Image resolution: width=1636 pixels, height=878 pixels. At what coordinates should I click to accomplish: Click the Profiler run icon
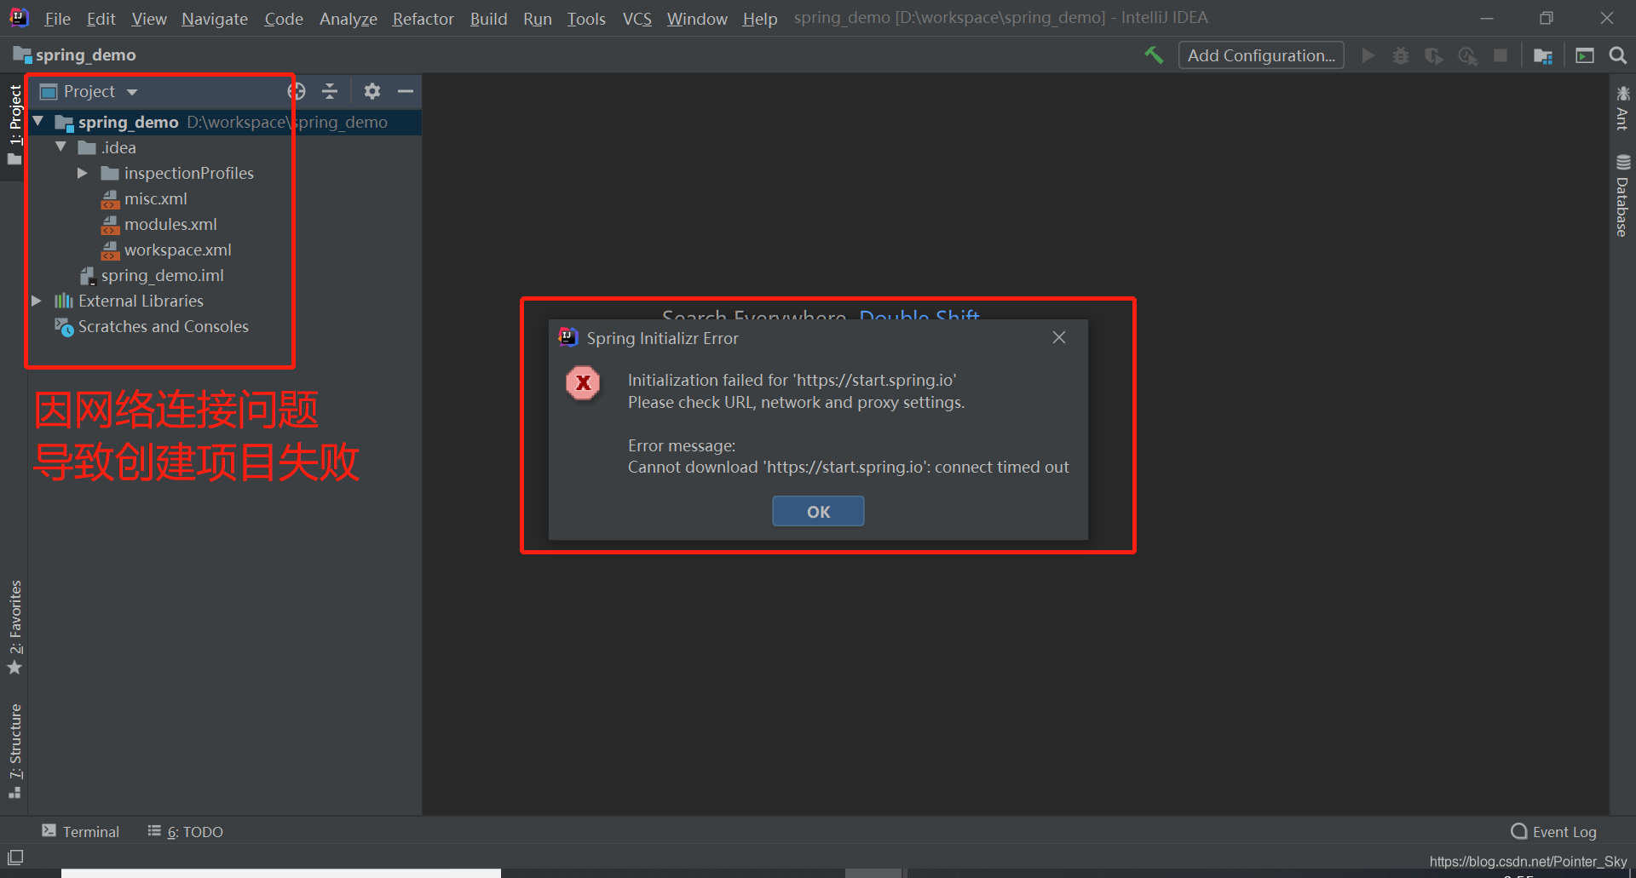(x=1467, y=55)
